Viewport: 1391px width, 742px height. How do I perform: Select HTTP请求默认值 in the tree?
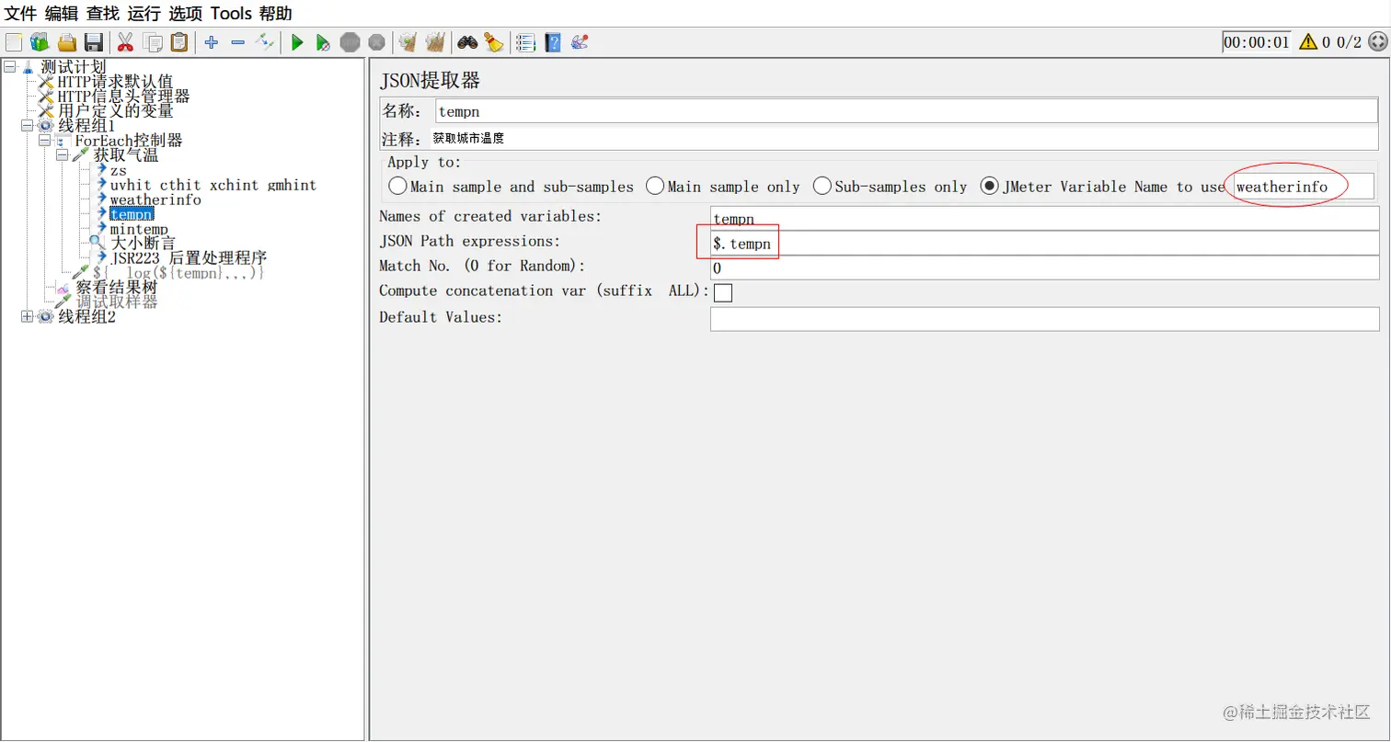click(115, 82)
